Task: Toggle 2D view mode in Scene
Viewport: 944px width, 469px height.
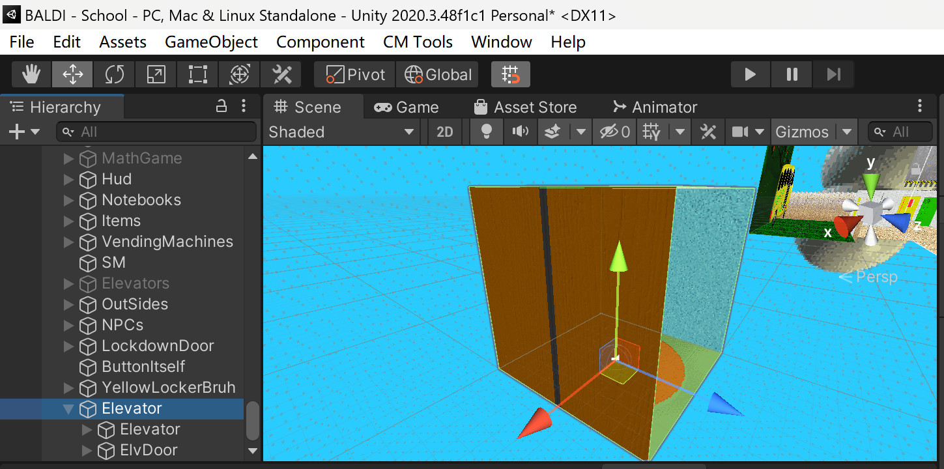Action: point(444,132)
